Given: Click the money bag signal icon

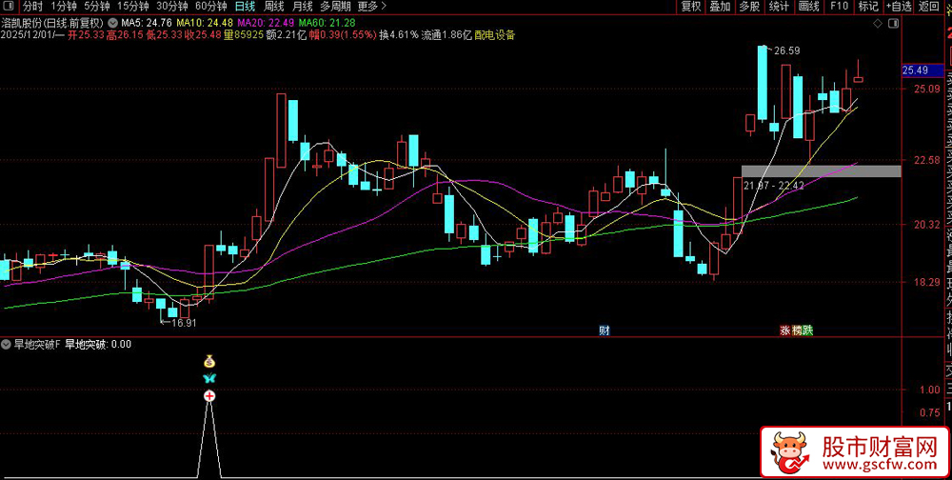Looking at the screenshot, I should click(209, 362).
